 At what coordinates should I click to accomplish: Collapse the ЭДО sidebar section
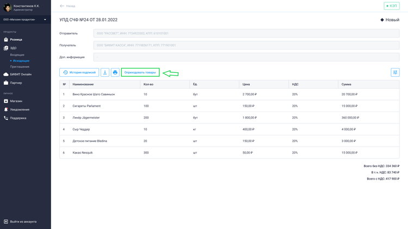[13, 48]
